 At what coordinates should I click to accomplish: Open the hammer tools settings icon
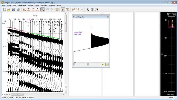97,9
